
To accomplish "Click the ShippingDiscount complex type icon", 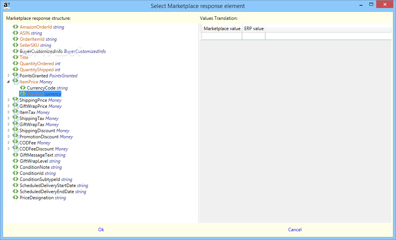I will [x=15, y=130].
